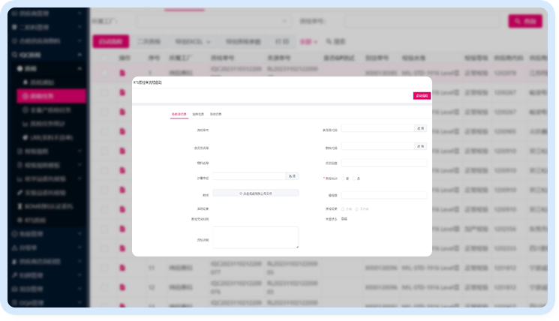Click the 选择 button beside the 计量单位 field
This screenshot has width=559, height=321.
[x=292, y=176]
